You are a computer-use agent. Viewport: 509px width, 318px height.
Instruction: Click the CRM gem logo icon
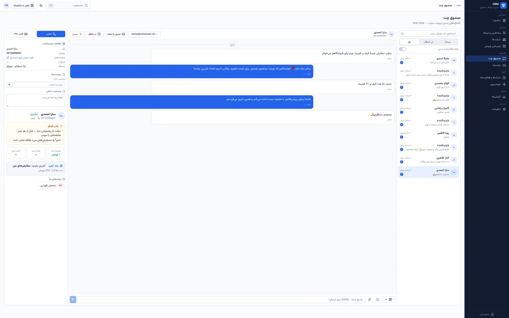coord(503,5)
